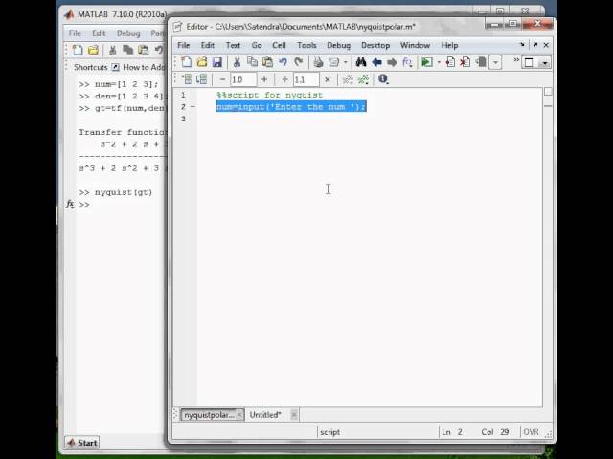Click the highlighted num=input code line
Viewport: 613px width, 459px height.
tap(291, 106)
